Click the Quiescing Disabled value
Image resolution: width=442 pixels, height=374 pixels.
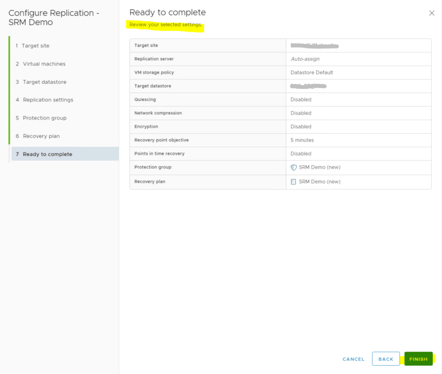click(301, 100)
